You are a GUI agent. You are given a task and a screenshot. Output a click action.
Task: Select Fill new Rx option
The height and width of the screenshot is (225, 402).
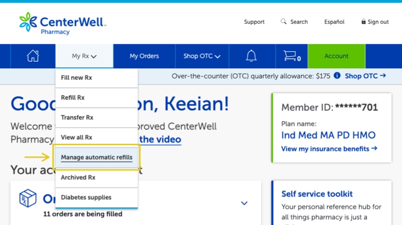coord(96,78)
